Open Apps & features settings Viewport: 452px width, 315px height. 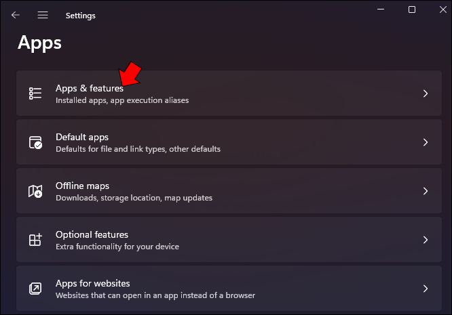[229, 93]
